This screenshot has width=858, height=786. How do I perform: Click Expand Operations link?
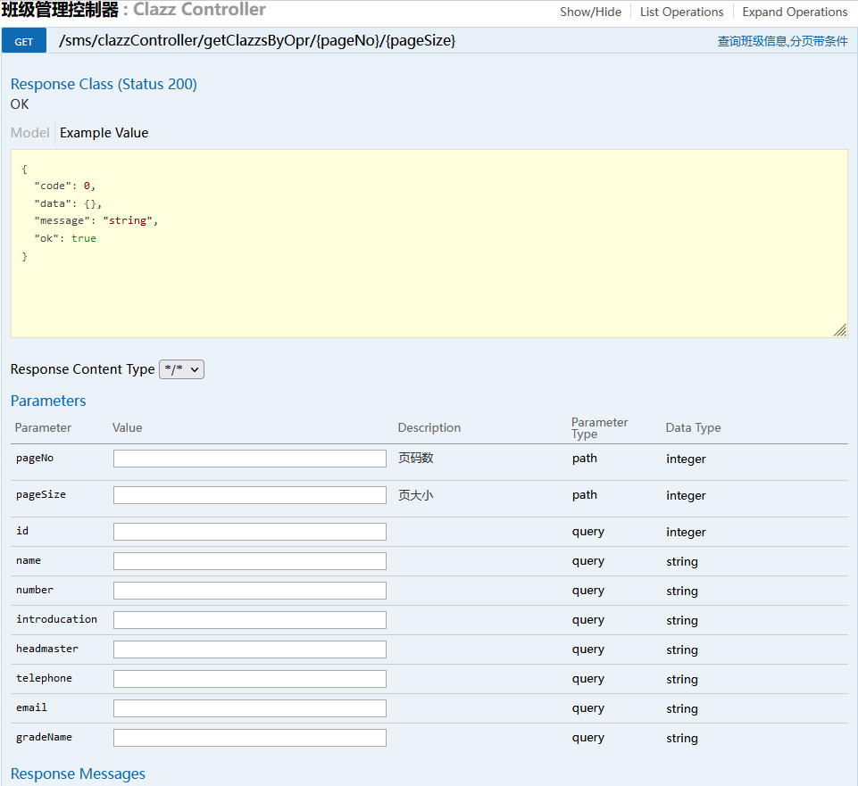[x=795, y=12]
